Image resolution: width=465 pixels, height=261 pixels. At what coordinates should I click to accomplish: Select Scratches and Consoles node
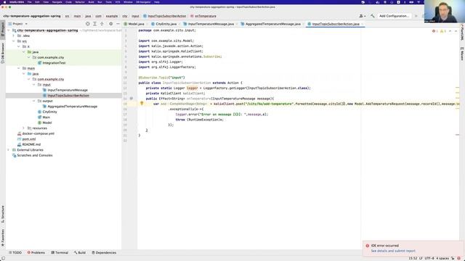pos(35,155)
